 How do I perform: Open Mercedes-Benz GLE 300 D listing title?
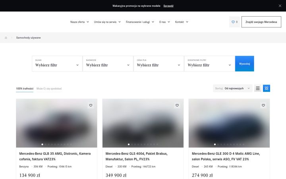226,156
